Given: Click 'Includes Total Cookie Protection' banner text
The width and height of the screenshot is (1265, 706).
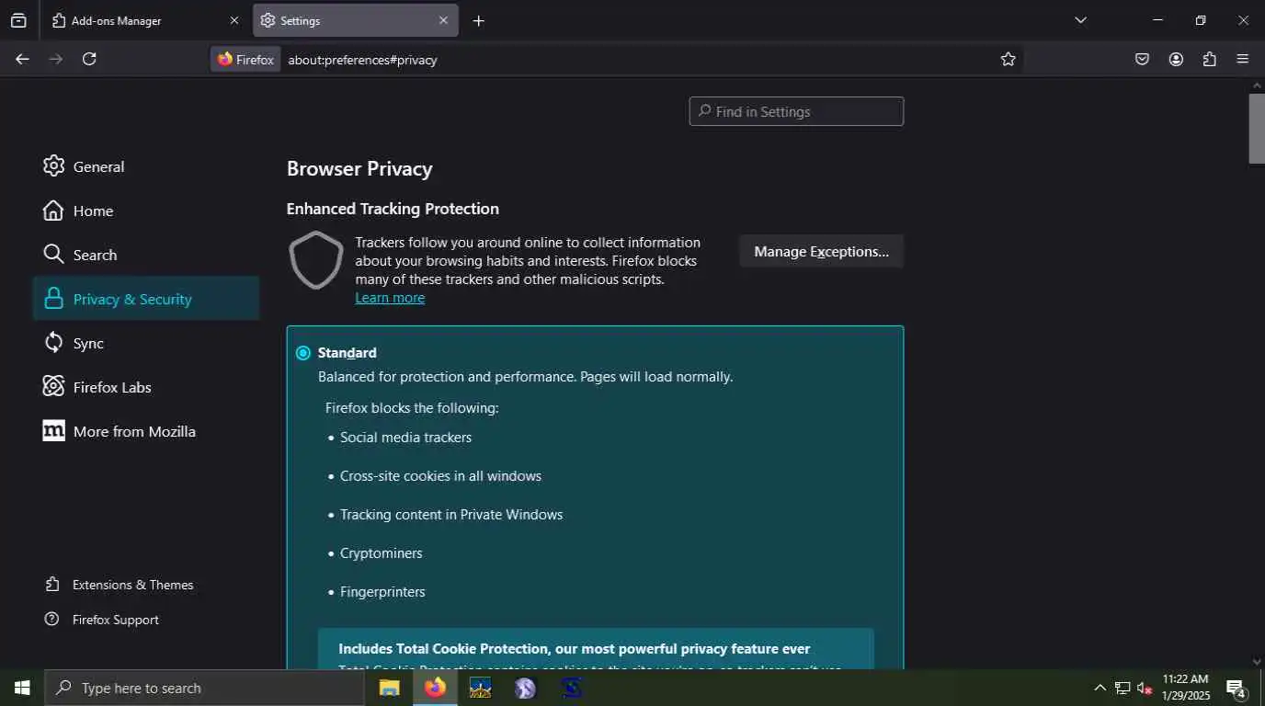Looking at the screenshot, I should tap(574, 649).
